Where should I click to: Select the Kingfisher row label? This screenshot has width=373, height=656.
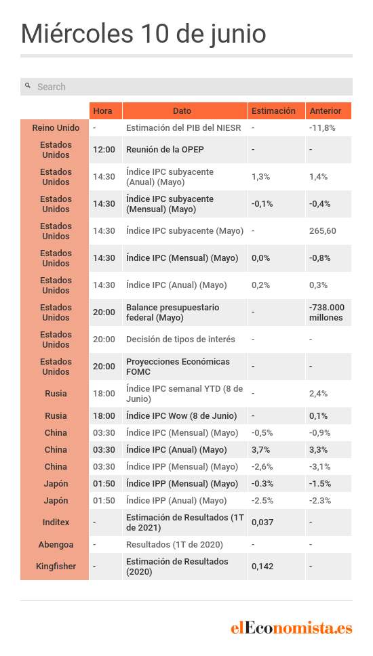[x=56, y=567]
